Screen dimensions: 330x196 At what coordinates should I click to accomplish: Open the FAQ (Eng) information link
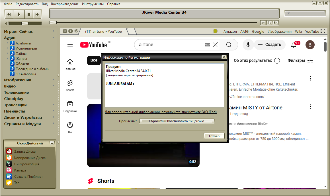tap(161, 112)
